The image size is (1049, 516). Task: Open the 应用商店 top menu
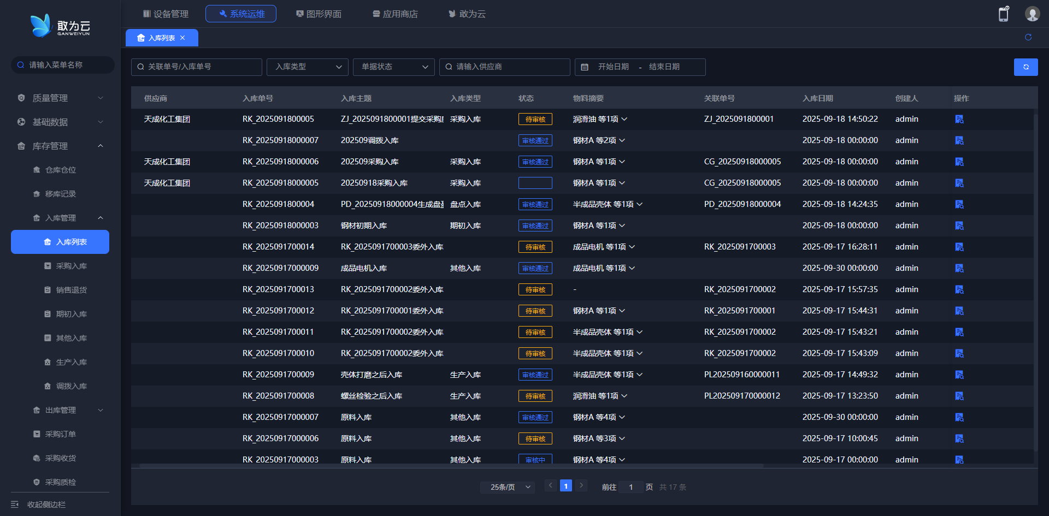coord(395,14)
